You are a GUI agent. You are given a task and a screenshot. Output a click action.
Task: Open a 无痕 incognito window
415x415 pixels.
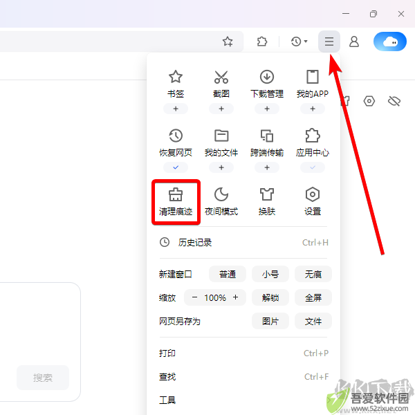tap(313, 274)
